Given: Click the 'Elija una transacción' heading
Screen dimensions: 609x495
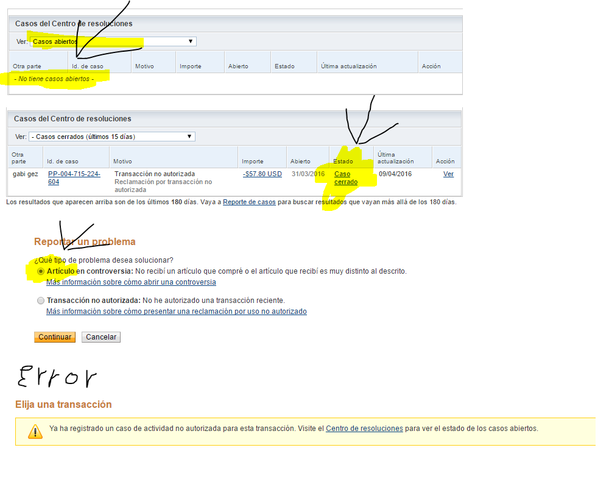Looking at the screenshot, I should pos(63,404).
